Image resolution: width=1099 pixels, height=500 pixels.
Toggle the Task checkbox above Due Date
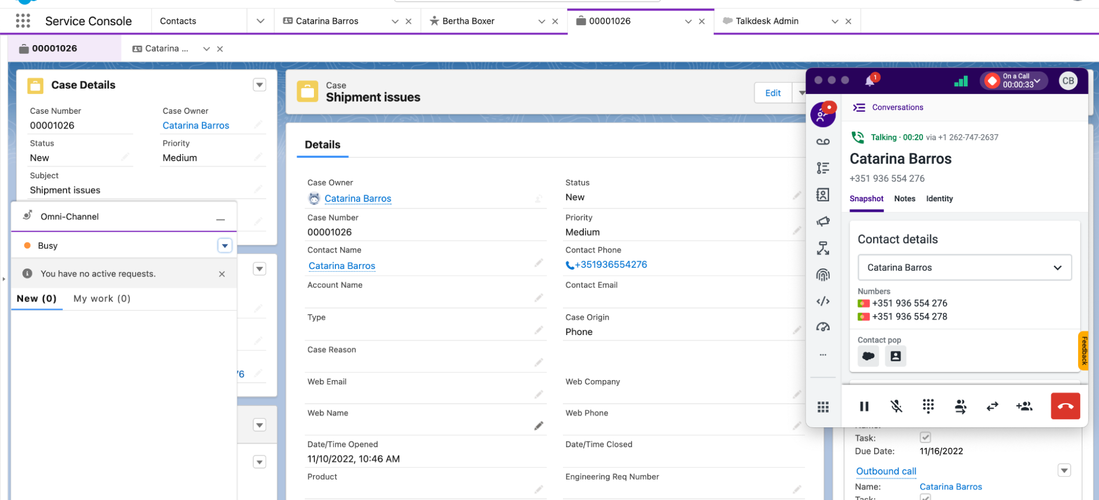tap(925, 437)
